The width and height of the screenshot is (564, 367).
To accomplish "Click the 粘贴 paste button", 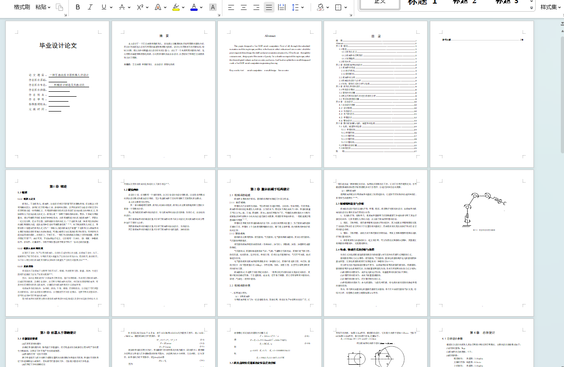I will (43, 7).
